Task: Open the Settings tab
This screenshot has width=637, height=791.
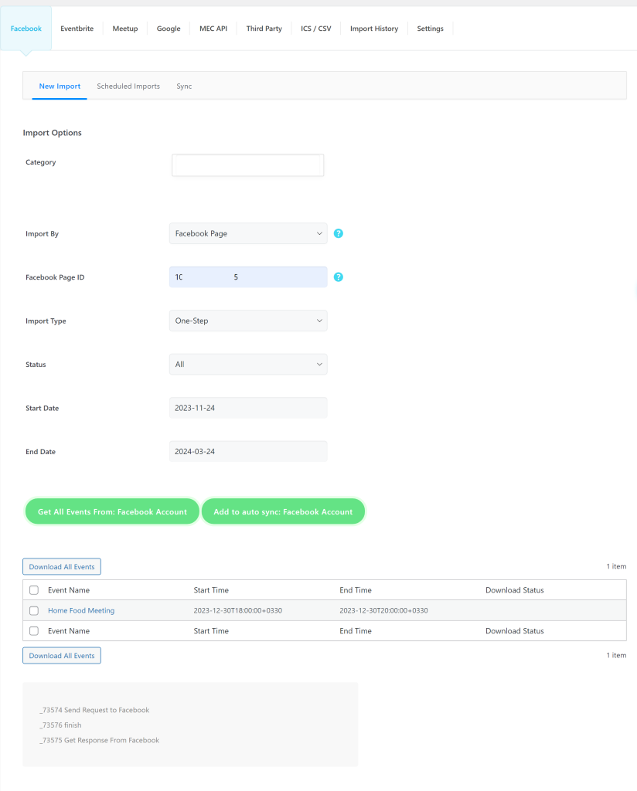Action: coord(430,28)
